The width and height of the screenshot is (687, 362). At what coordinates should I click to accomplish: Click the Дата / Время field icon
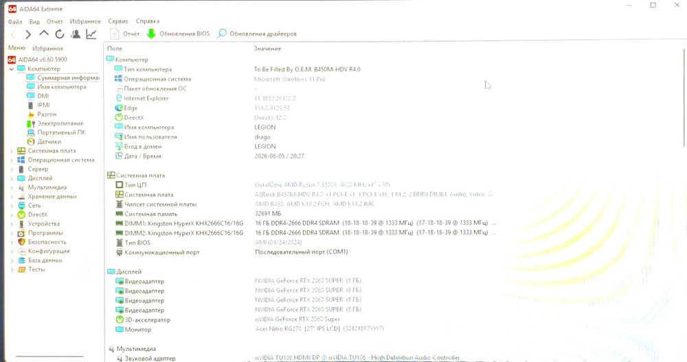coord(119,156)
